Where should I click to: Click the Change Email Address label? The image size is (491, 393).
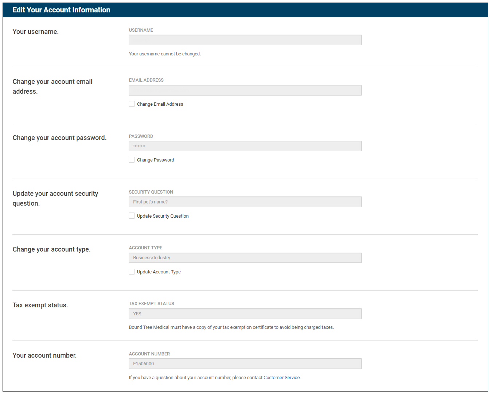pyautogui.click(x=160, y=104)
